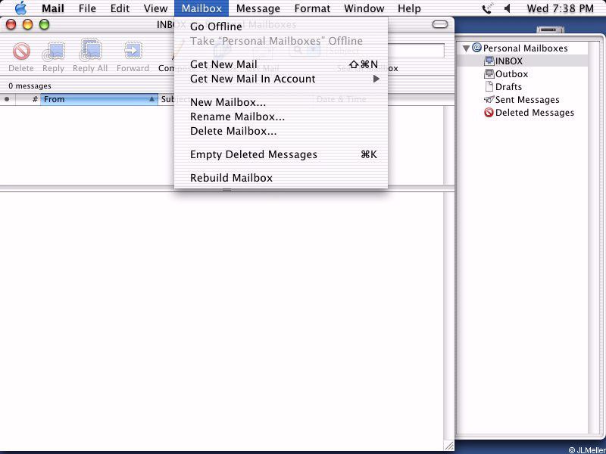This screenshot has height=454, width=606.
Task: Choose Delete Mailbox... menu item
Action: pos(281,131)
